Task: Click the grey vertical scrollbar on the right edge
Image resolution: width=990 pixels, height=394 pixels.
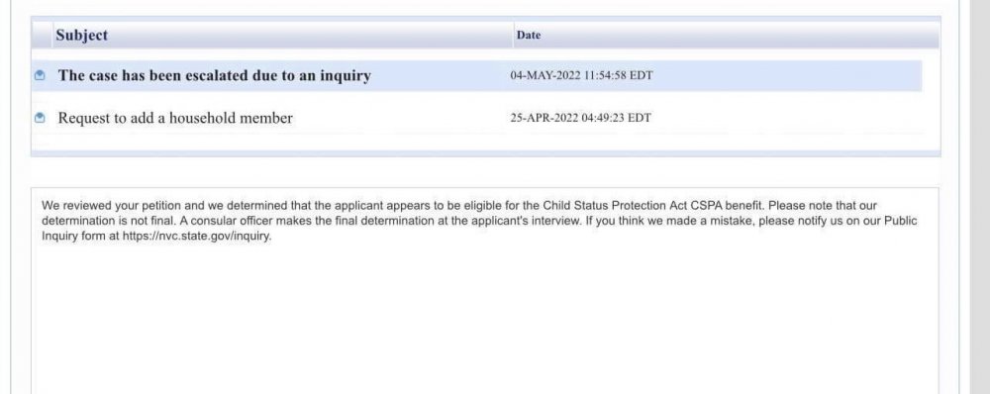Action: point(980,197)
